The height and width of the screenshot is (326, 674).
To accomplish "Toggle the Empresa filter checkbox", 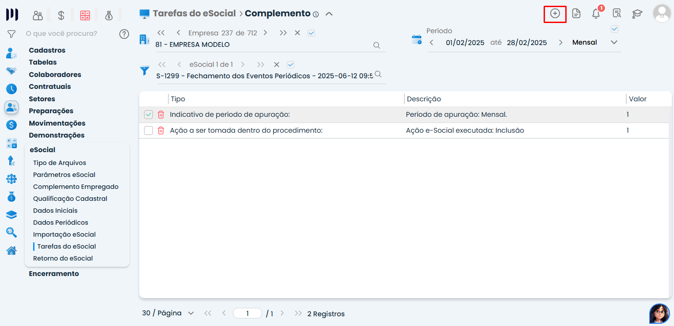I will point(311,33).
